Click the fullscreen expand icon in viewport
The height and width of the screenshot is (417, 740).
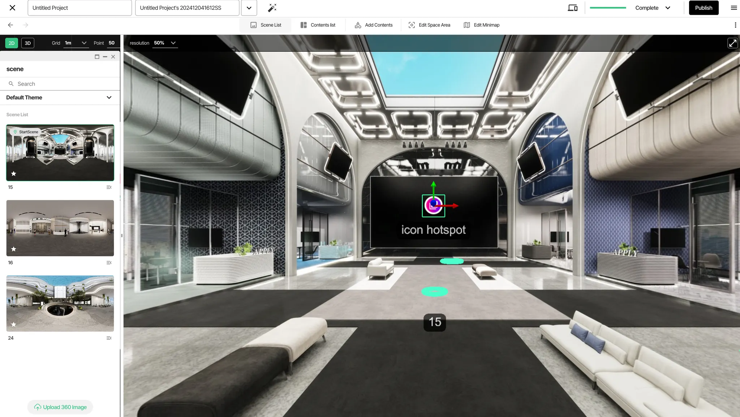(732, 43)
